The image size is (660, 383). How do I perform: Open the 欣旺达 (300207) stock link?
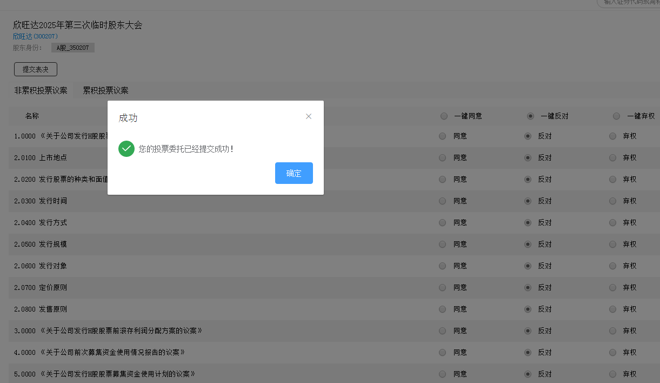(x=35, y=36)
